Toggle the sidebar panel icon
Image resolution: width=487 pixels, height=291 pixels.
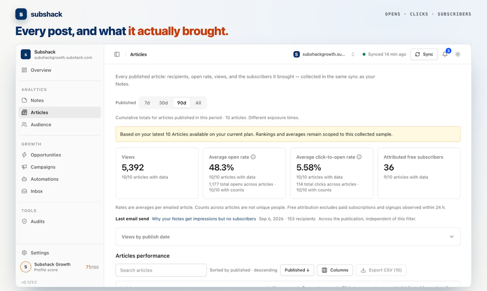point(117,54)
